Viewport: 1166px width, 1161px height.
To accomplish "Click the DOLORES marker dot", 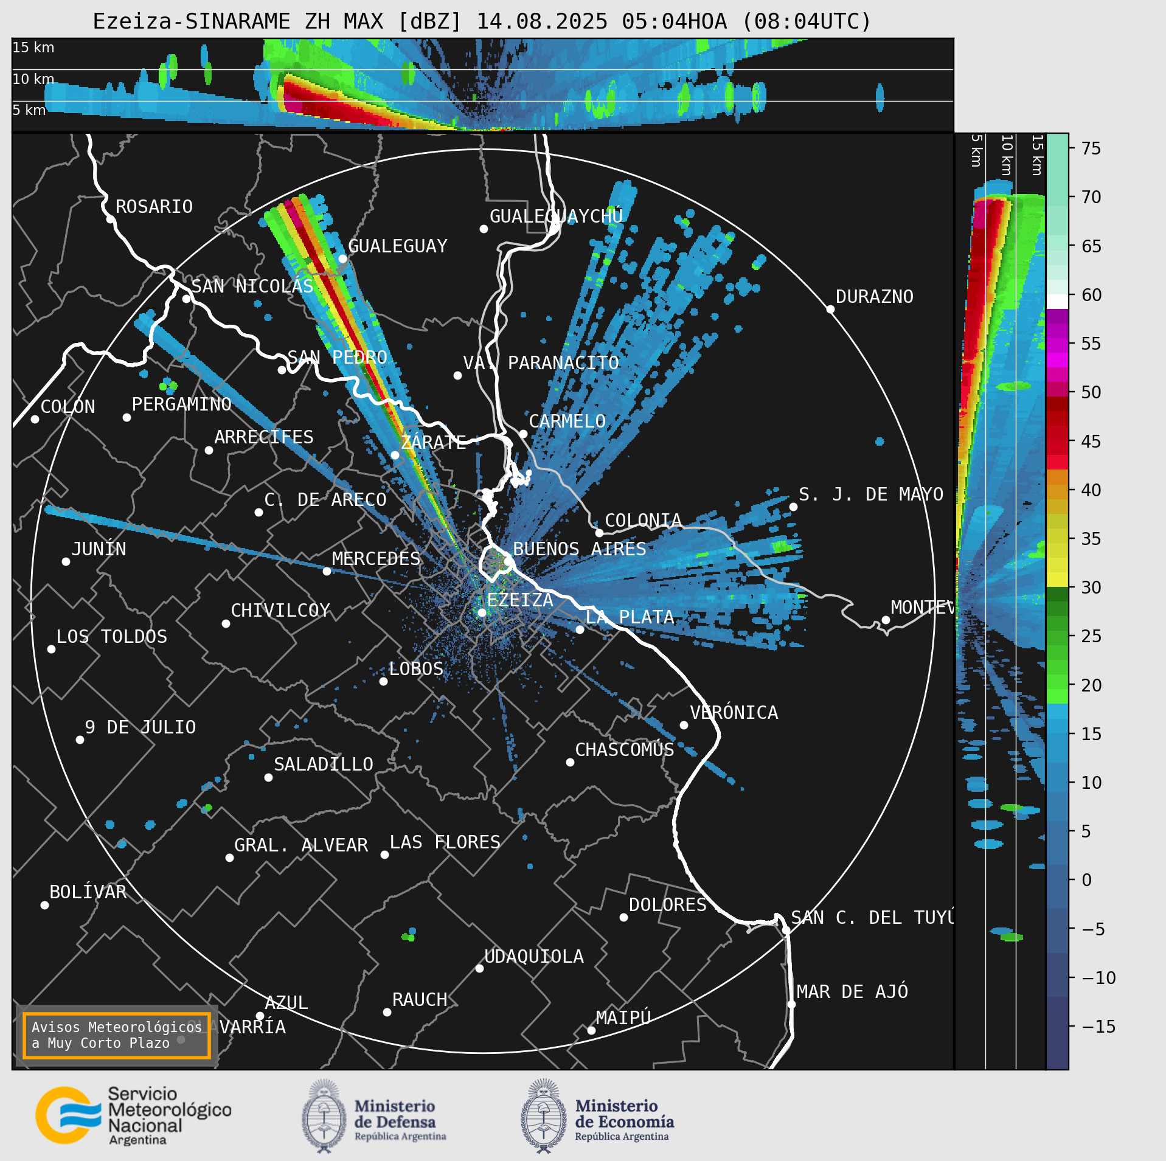I will coord(623,917).
